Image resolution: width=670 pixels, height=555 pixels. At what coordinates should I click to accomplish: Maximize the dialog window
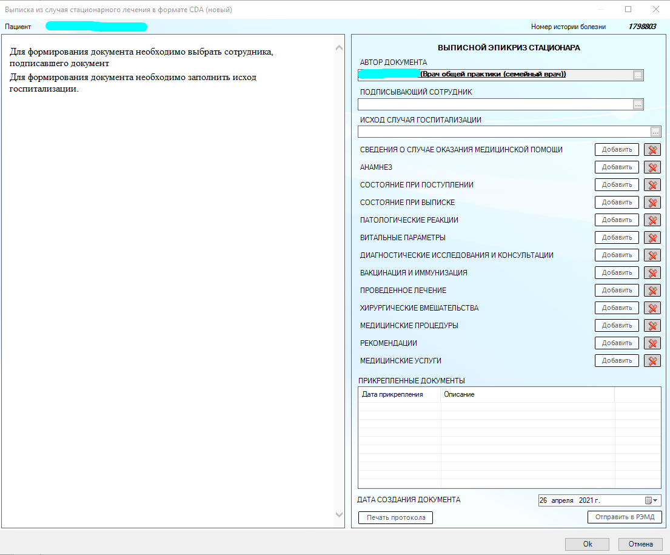(628, 10)
